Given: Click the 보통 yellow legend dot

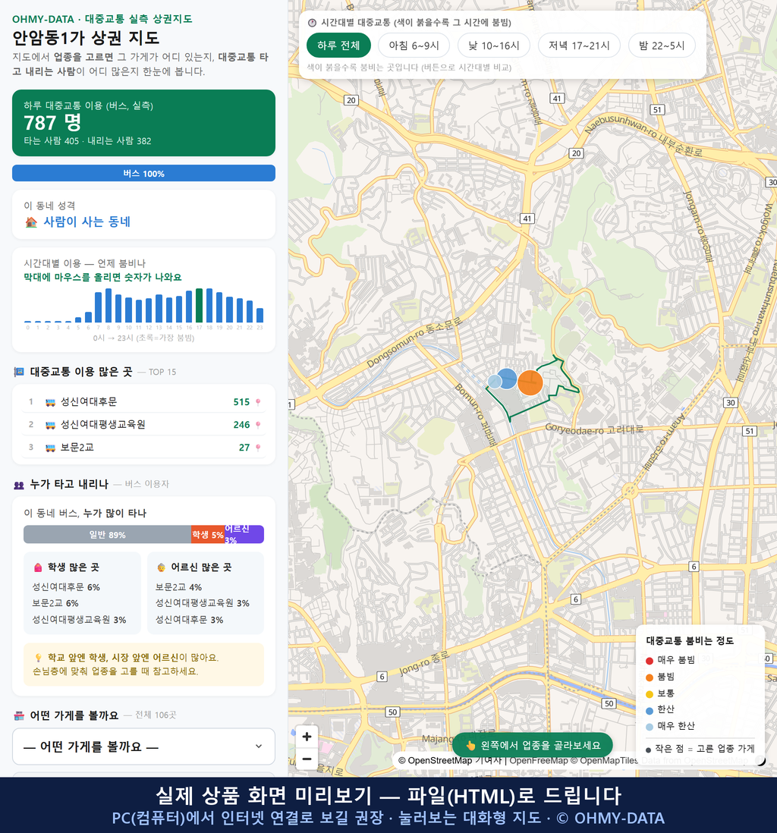Looking at the screenshot, I should (649, 694).
